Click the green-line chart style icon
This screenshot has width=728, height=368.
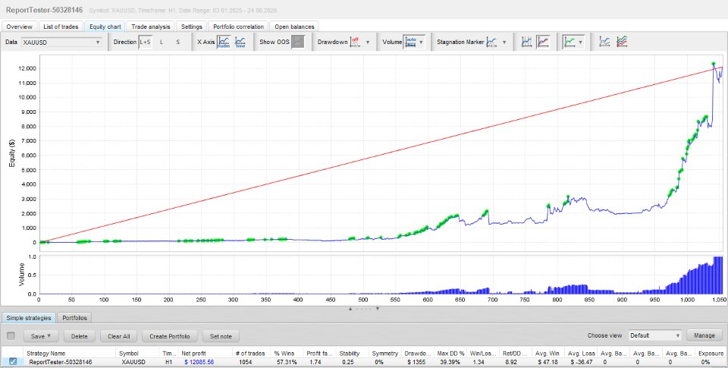click(570, 42)
